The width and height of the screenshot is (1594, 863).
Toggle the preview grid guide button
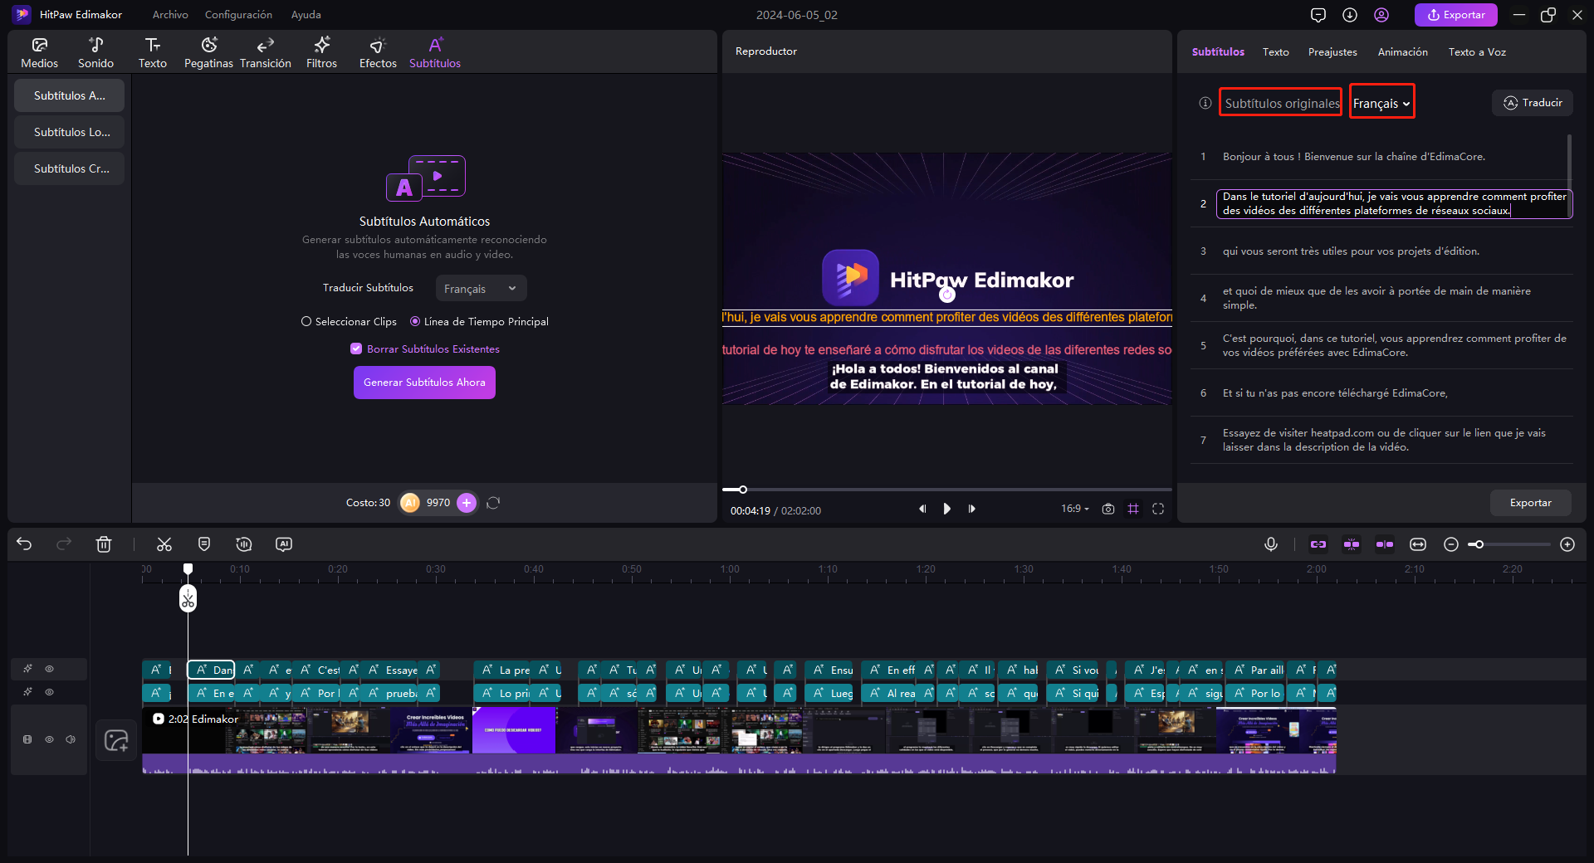pos(1133,509)
